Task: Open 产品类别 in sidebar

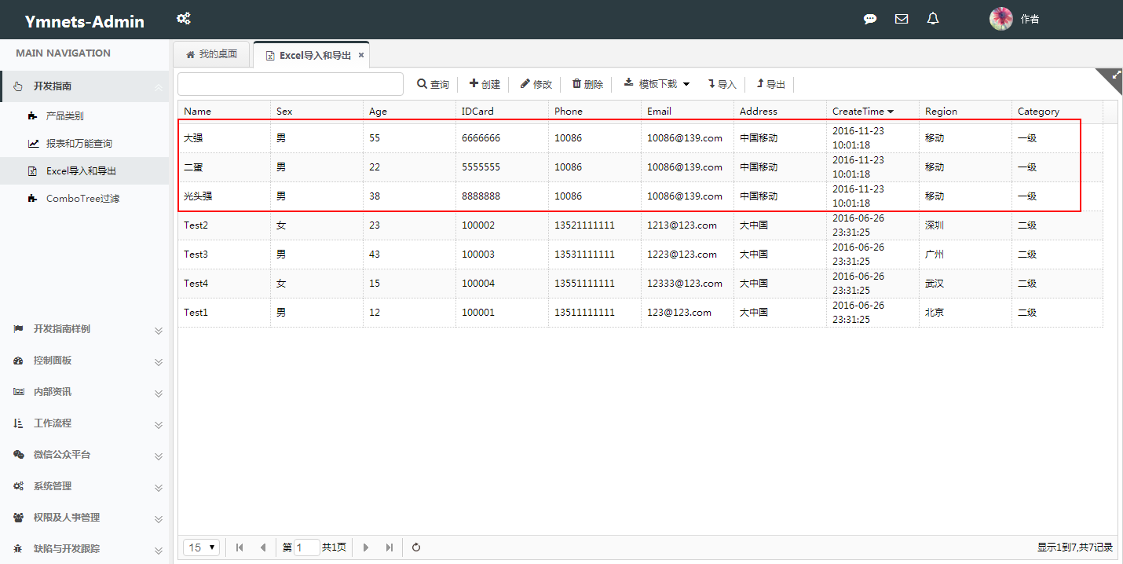Action: (85, 116)
